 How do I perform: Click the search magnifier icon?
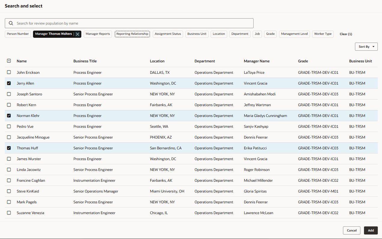point(11,23)
